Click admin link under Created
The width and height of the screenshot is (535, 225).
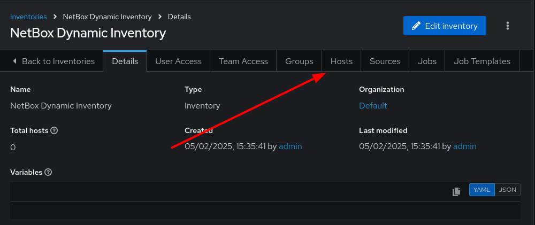[291, 146]
